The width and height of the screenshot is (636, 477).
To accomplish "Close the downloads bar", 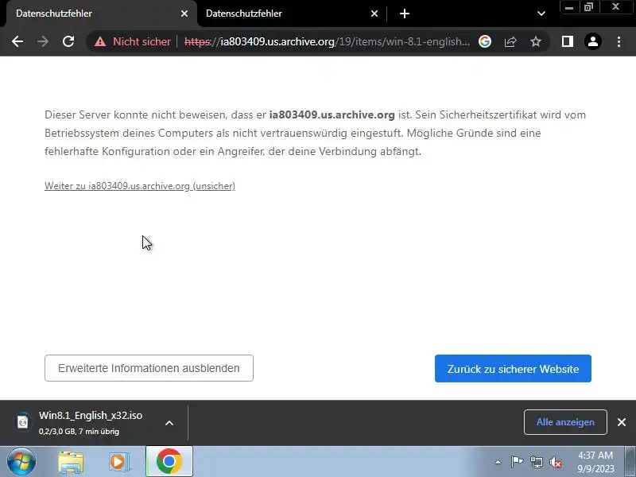I will 622,422.
